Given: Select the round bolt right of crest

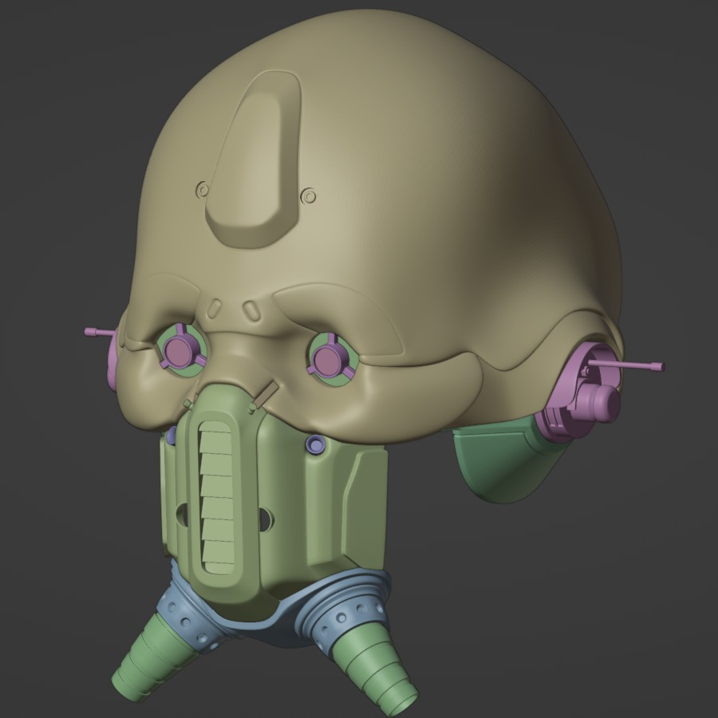Looking at the screenshot, I should (x=310, y=196).
